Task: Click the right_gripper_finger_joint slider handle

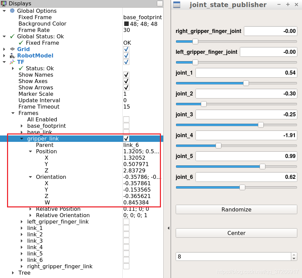Action: [195, 41]
